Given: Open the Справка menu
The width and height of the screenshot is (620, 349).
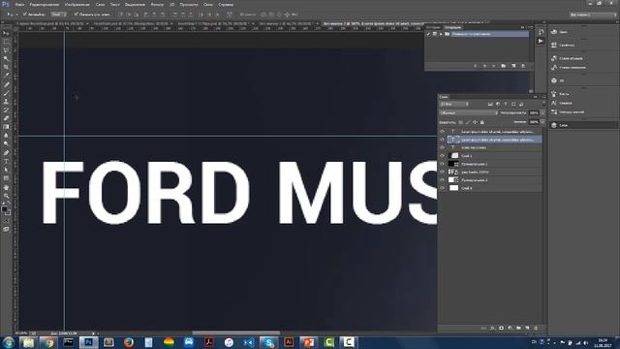Looking at the screenshot, I should click(x=226, y=4).
